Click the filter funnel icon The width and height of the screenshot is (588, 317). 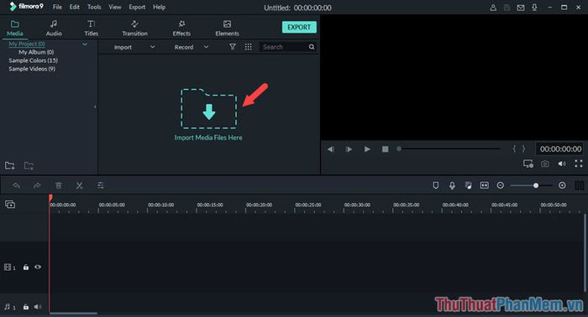233,47
